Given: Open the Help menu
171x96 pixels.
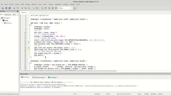Looking at the screenshot, I should pyautogui.click(x=78, y=5).
